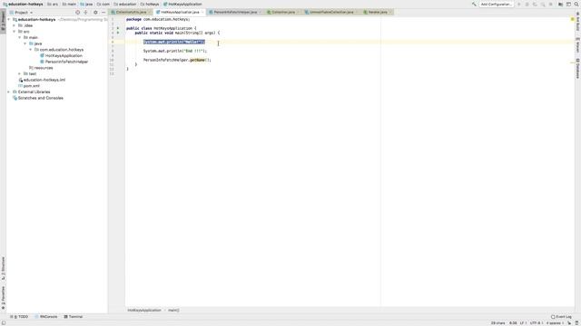Viewport: 581px width, 326px height.
Task: Open the Add Configuration selector
Action: pyautogui.click(x=496, y=4)
